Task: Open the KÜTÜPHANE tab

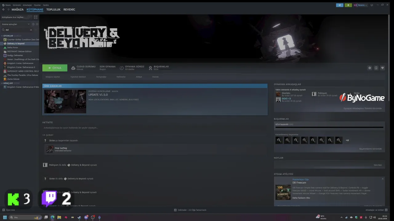Action: point(35,10)
